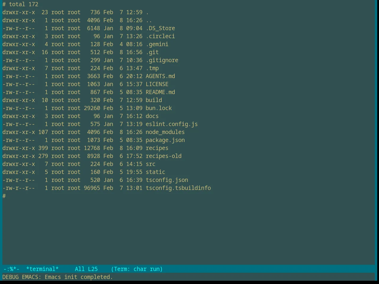
Task: Click the All L25 position indicator
Action: pyautogui.click(x=86, y=269)
